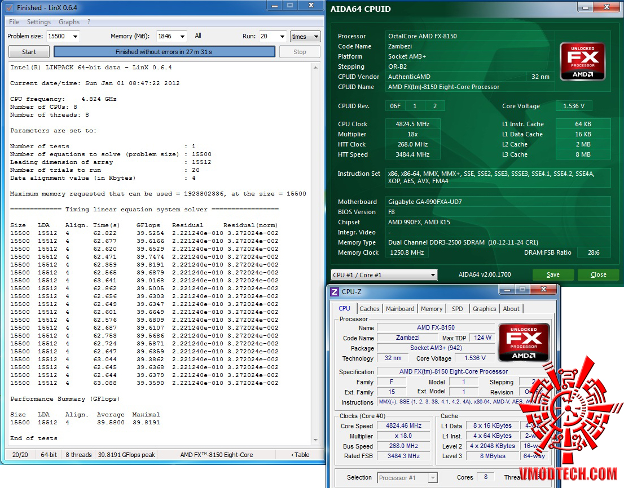The width and height of the screenshot is (624, 488).
Task: Click the Save button in AIDA64 CPUID
Action: click(553, 274)
